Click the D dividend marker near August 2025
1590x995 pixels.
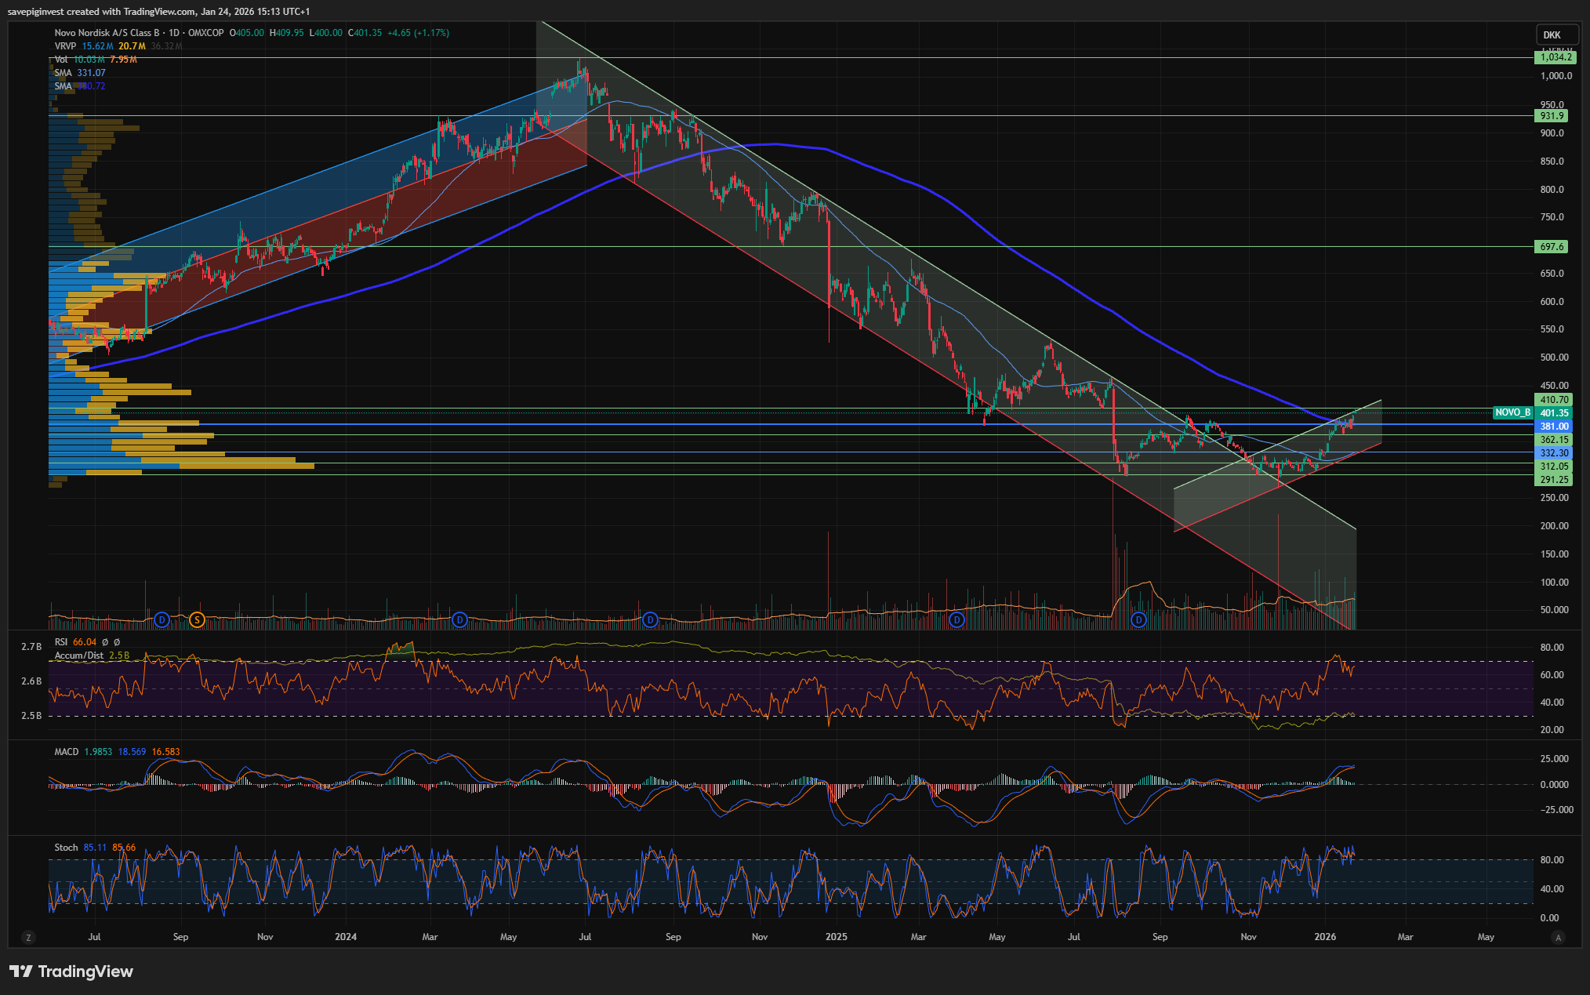[x=1138, y=620]
